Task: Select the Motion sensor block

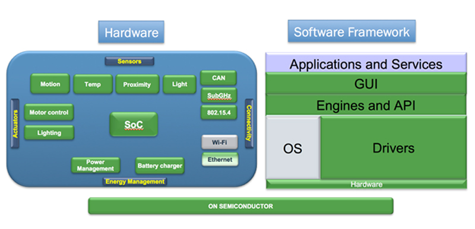Action: click(50, 84)
